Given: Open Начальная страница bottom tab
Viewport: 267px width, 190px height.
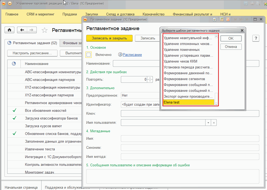Looking at the screenshot, I should [x=21, y=187].
